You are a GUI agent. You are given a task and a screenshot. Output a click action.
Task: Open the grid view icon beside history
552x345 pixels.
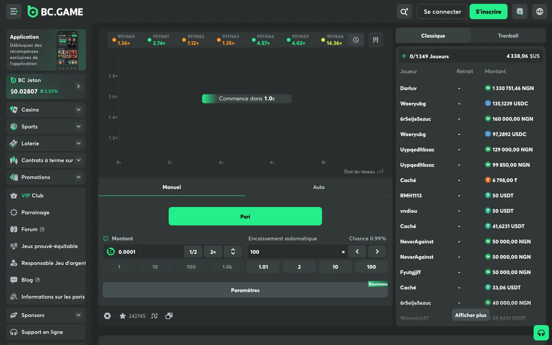(376, 40)
